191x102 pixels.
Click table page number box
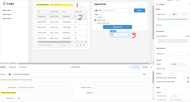pyautogui.click(x=60, y=45)
